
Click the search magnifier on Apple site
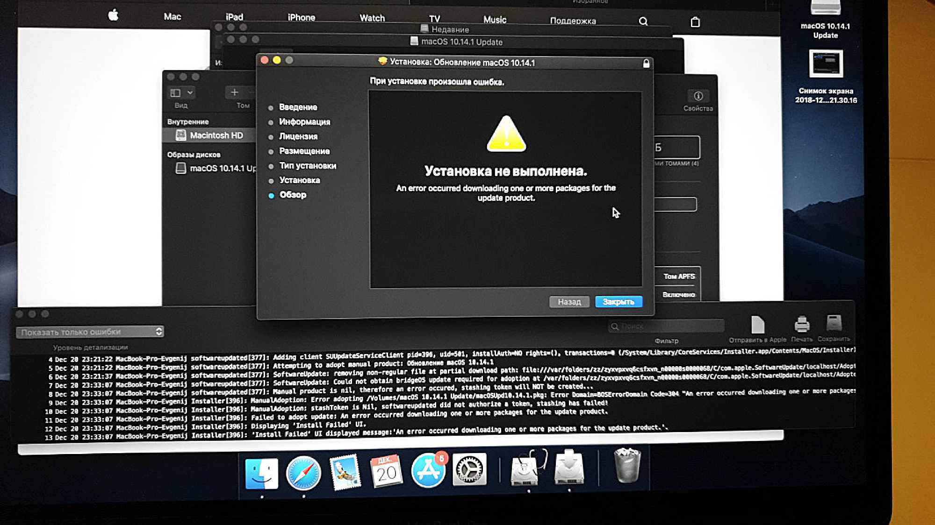[643, 21]
